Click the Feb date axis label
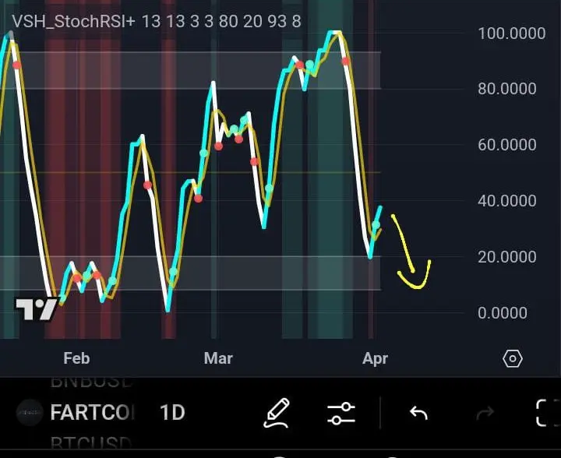This screenshot has height=458, width=561. click(76, 358)
